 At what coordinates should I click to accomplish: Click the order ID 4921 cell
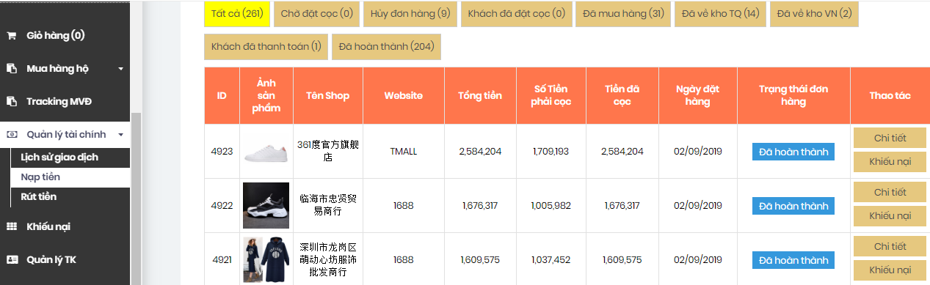click(x=222, y=260)
